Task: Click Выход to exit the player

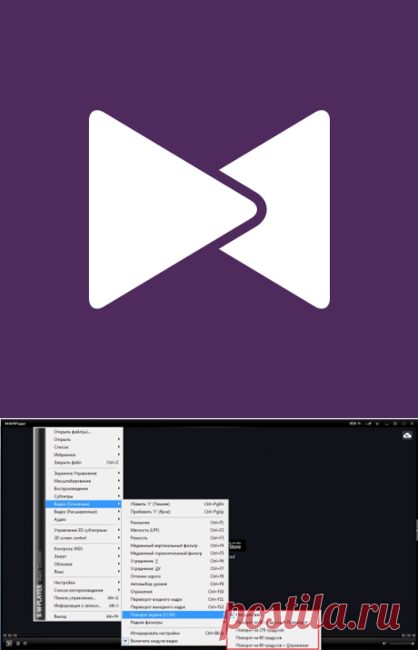Action: (x=85, y=616)
